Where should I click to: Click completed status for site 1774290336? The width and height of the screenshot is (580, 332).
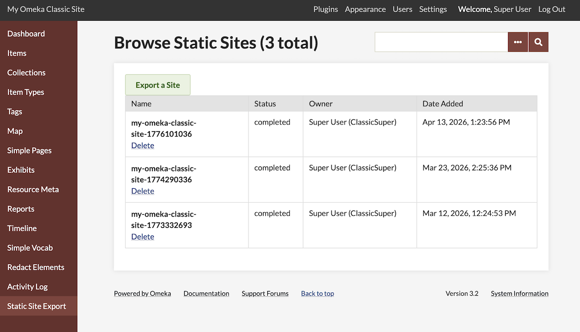pyautogui.click(x=272, y=168)
